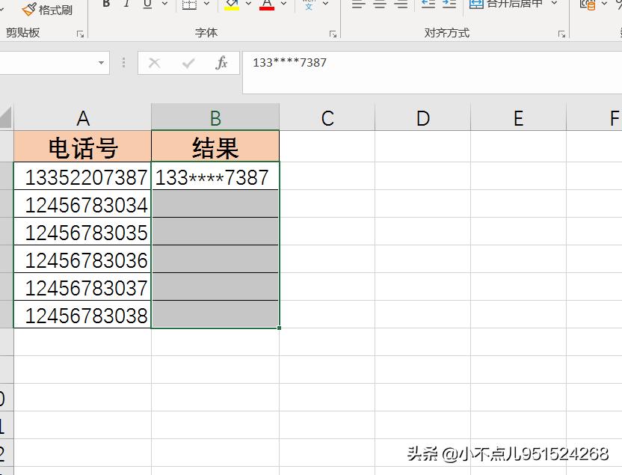Open the Alignment (对齐方式) dialog launcher

click(561, 33)
